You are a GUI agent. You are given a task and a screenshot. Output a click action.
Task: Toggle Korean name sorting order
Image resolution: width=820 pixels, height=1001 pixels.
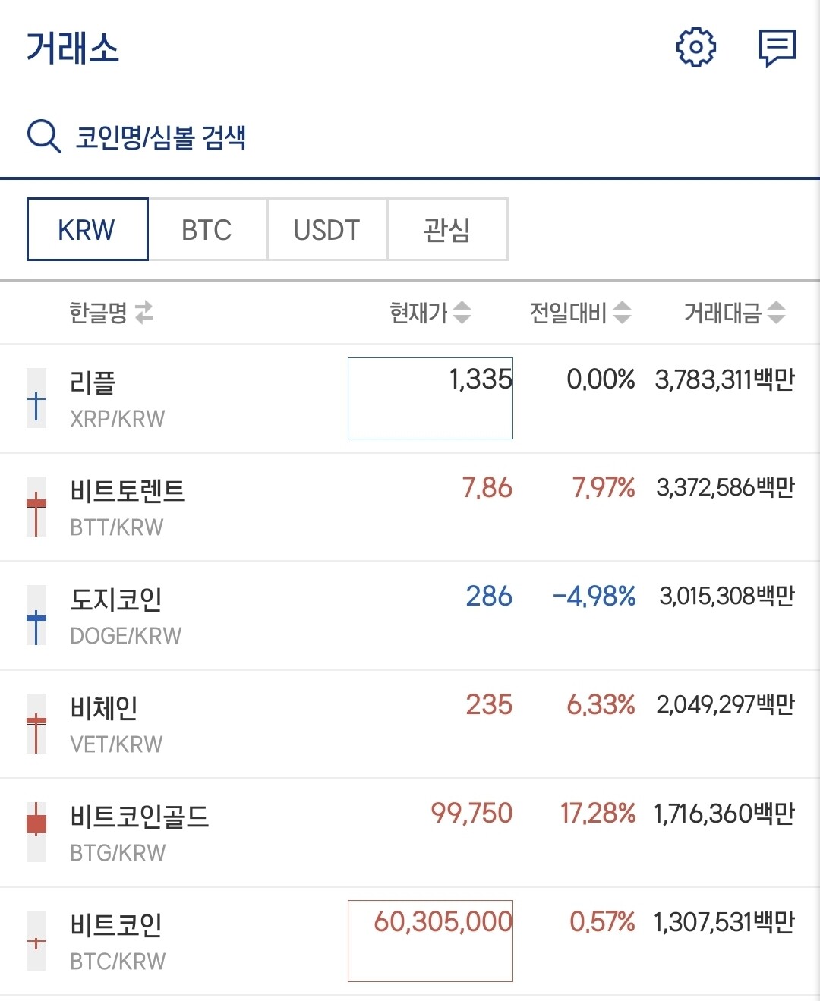pos(110,313)
